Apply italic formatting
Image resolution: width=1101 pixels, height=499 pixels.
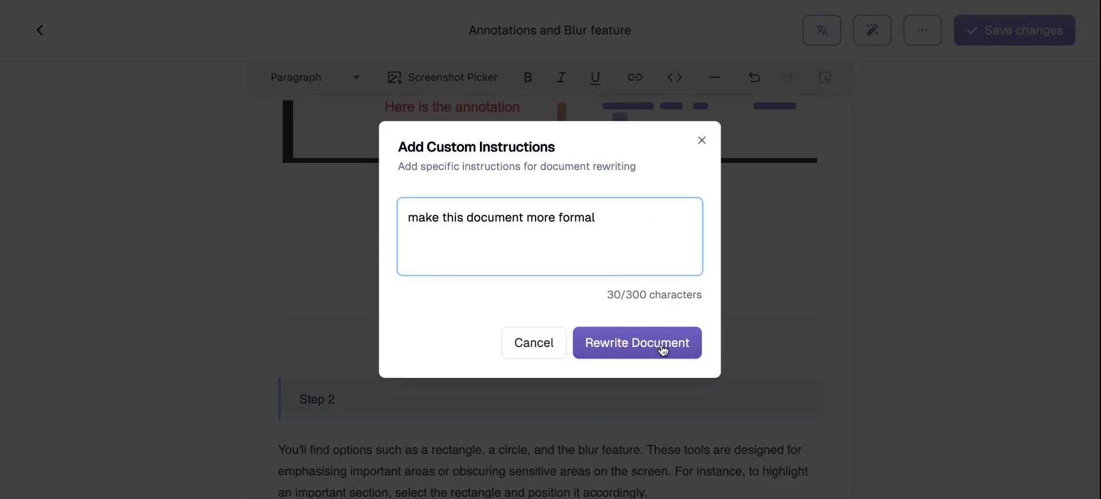pos(561,77)
